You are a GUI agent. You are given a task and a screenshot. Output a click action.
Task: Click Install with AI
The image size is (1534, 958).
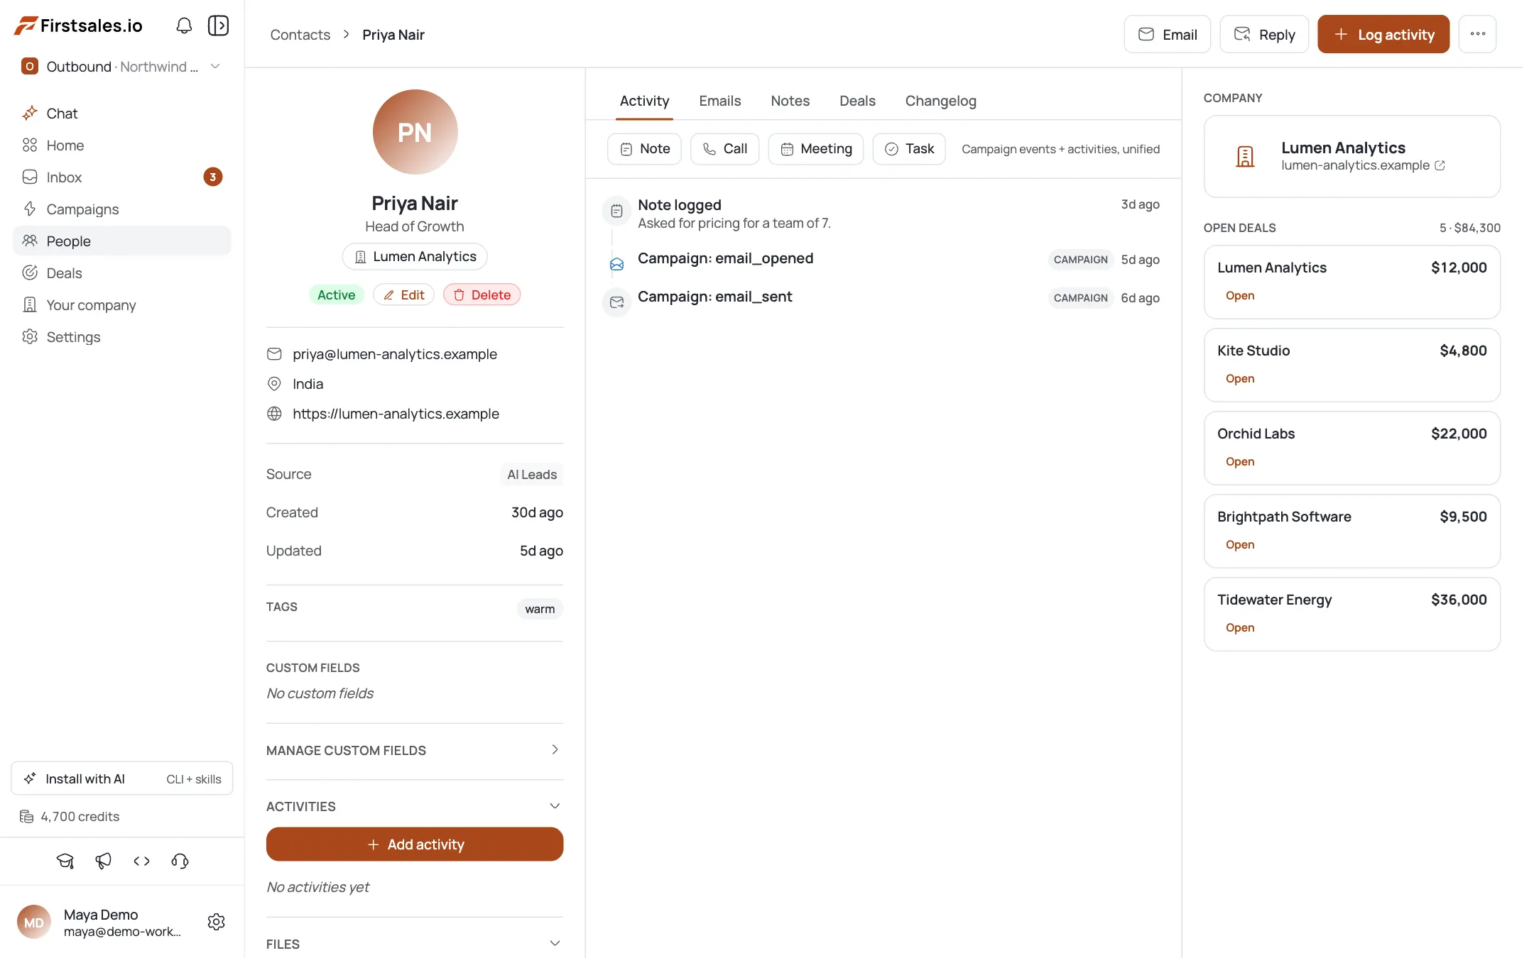(x=122, y=778)
